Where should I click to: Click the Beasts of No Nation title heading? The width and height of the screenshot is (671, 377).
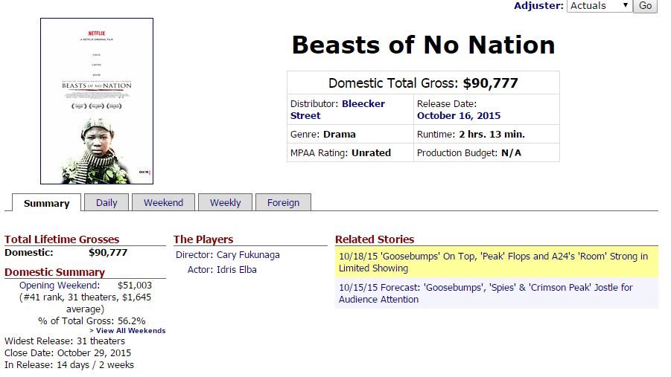pyautogui.click(x=423, y=45)
